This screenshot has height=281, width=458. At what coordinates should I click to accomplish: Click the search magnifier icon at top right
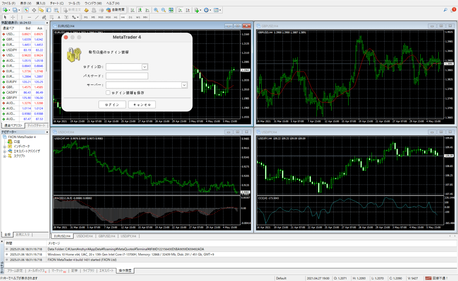coord(445,10)
